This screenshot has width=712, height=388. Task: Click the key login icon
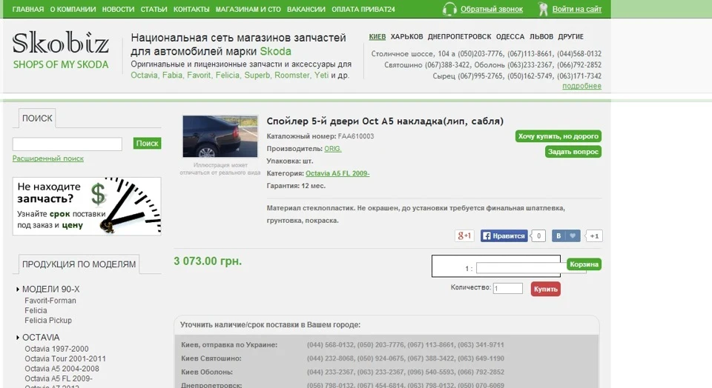543,9
